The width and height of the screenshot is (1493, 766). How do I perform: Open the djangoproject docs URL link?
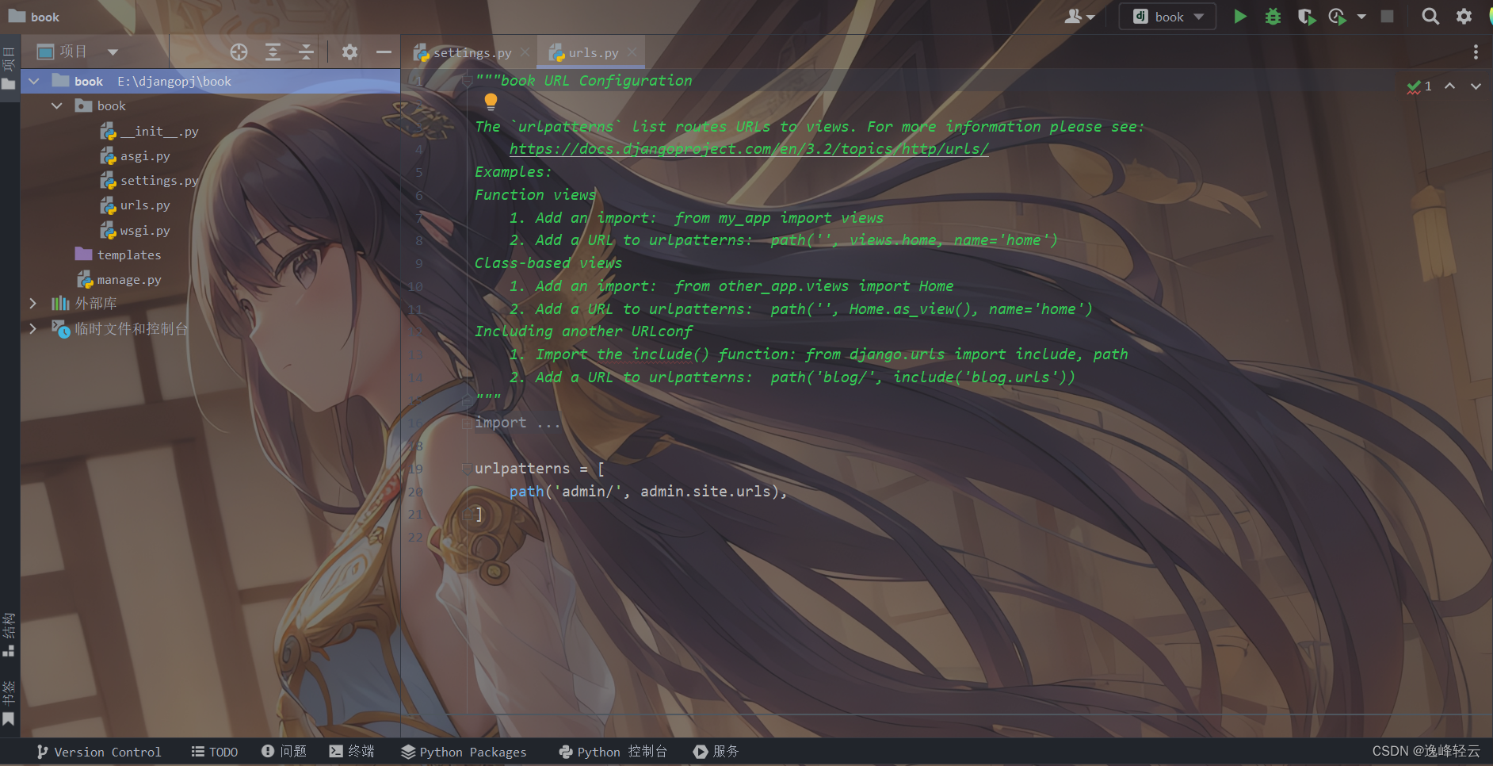pyautogui.click(x=749, y=149)
